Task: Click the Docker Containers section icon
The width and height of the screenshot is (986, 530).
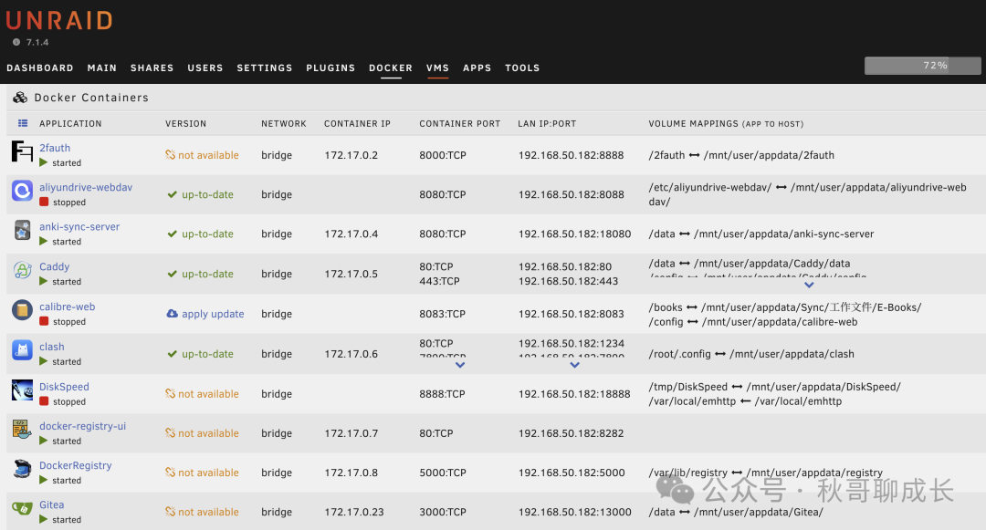Action: pyautogui.click(x=20, y=98)
